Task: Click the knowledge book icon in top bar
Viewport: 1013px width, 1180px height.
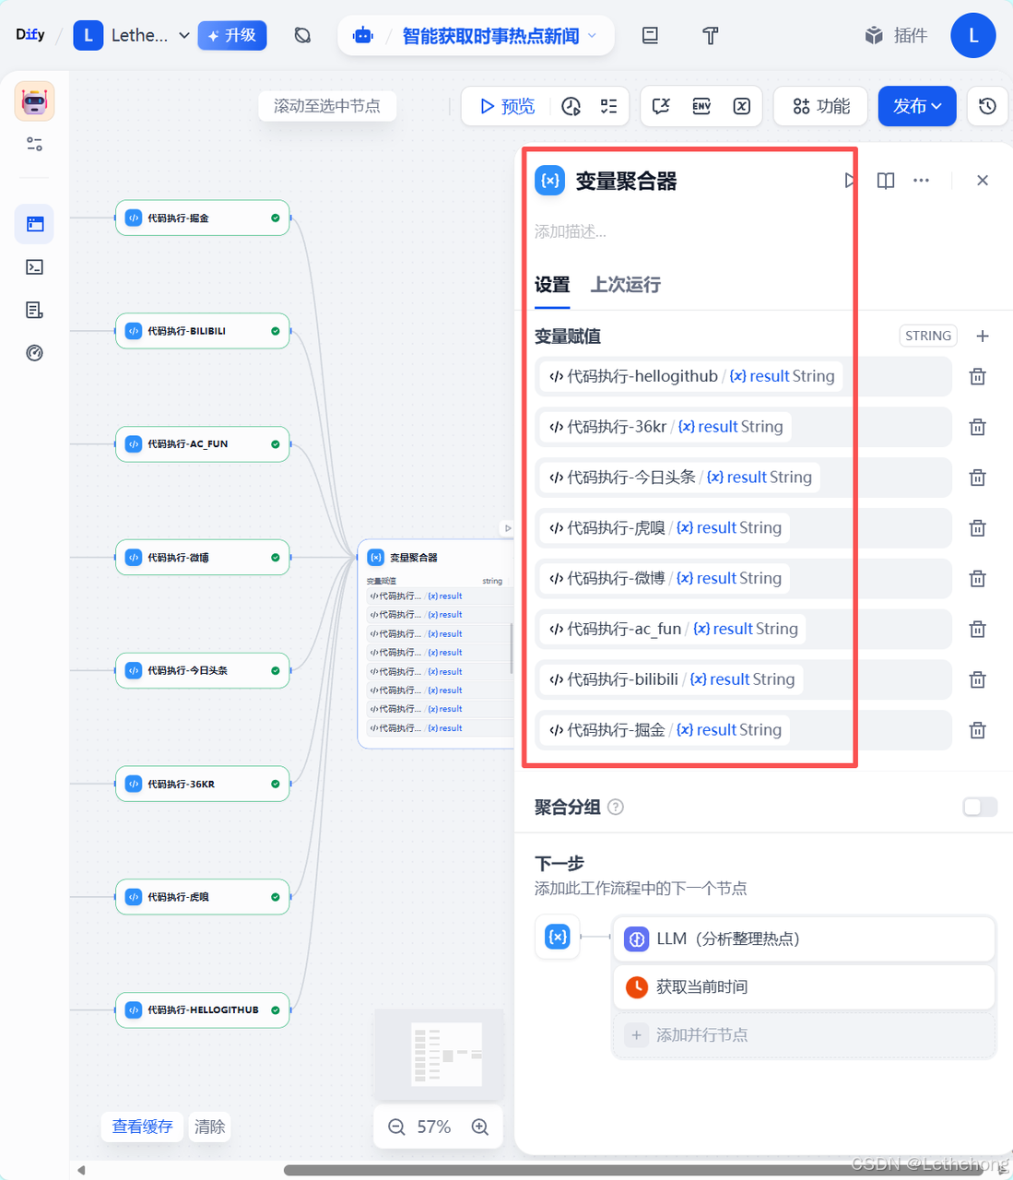Action: [x=650, y=36]
